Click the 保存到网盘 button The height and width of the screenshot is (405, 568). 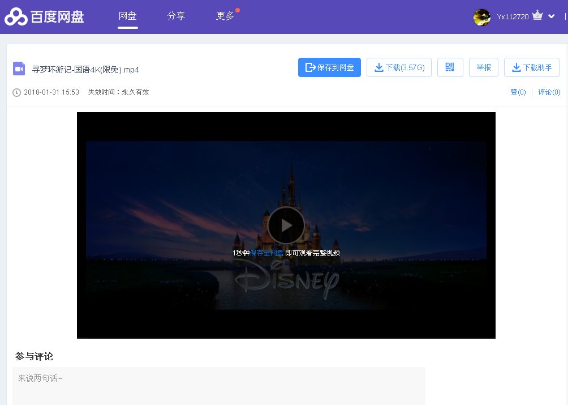click(329, 67)
